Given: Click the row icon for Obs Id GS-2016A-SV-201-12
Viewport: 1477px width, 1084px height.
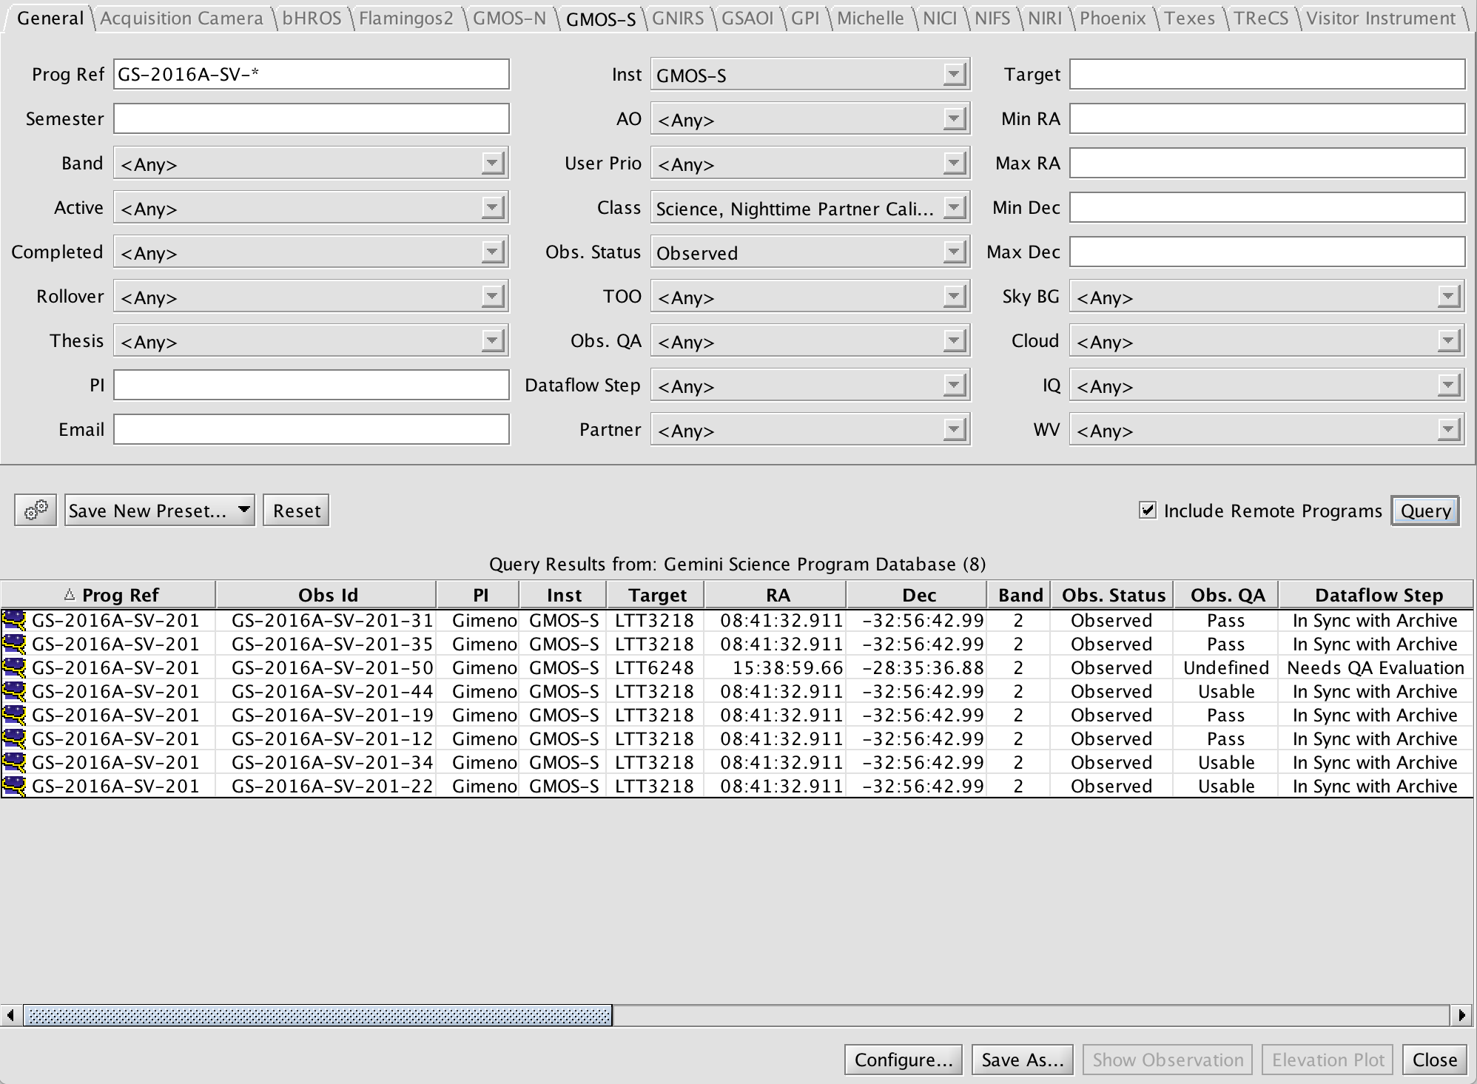Looking at the screenshot, I should [14, 738].
